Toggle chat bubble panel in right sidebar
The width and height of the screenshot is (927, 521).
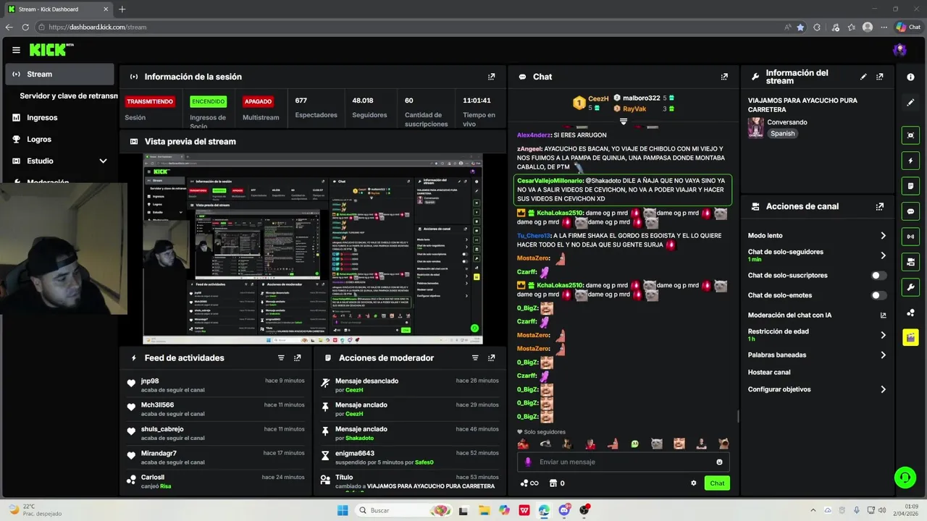pos(910,211)
